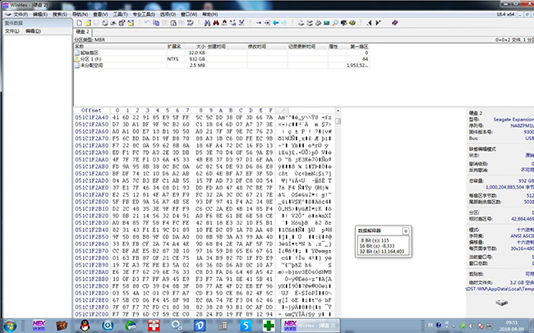
Task: Close the 数据解释器 floating window
Action: [x=405, y=230]
